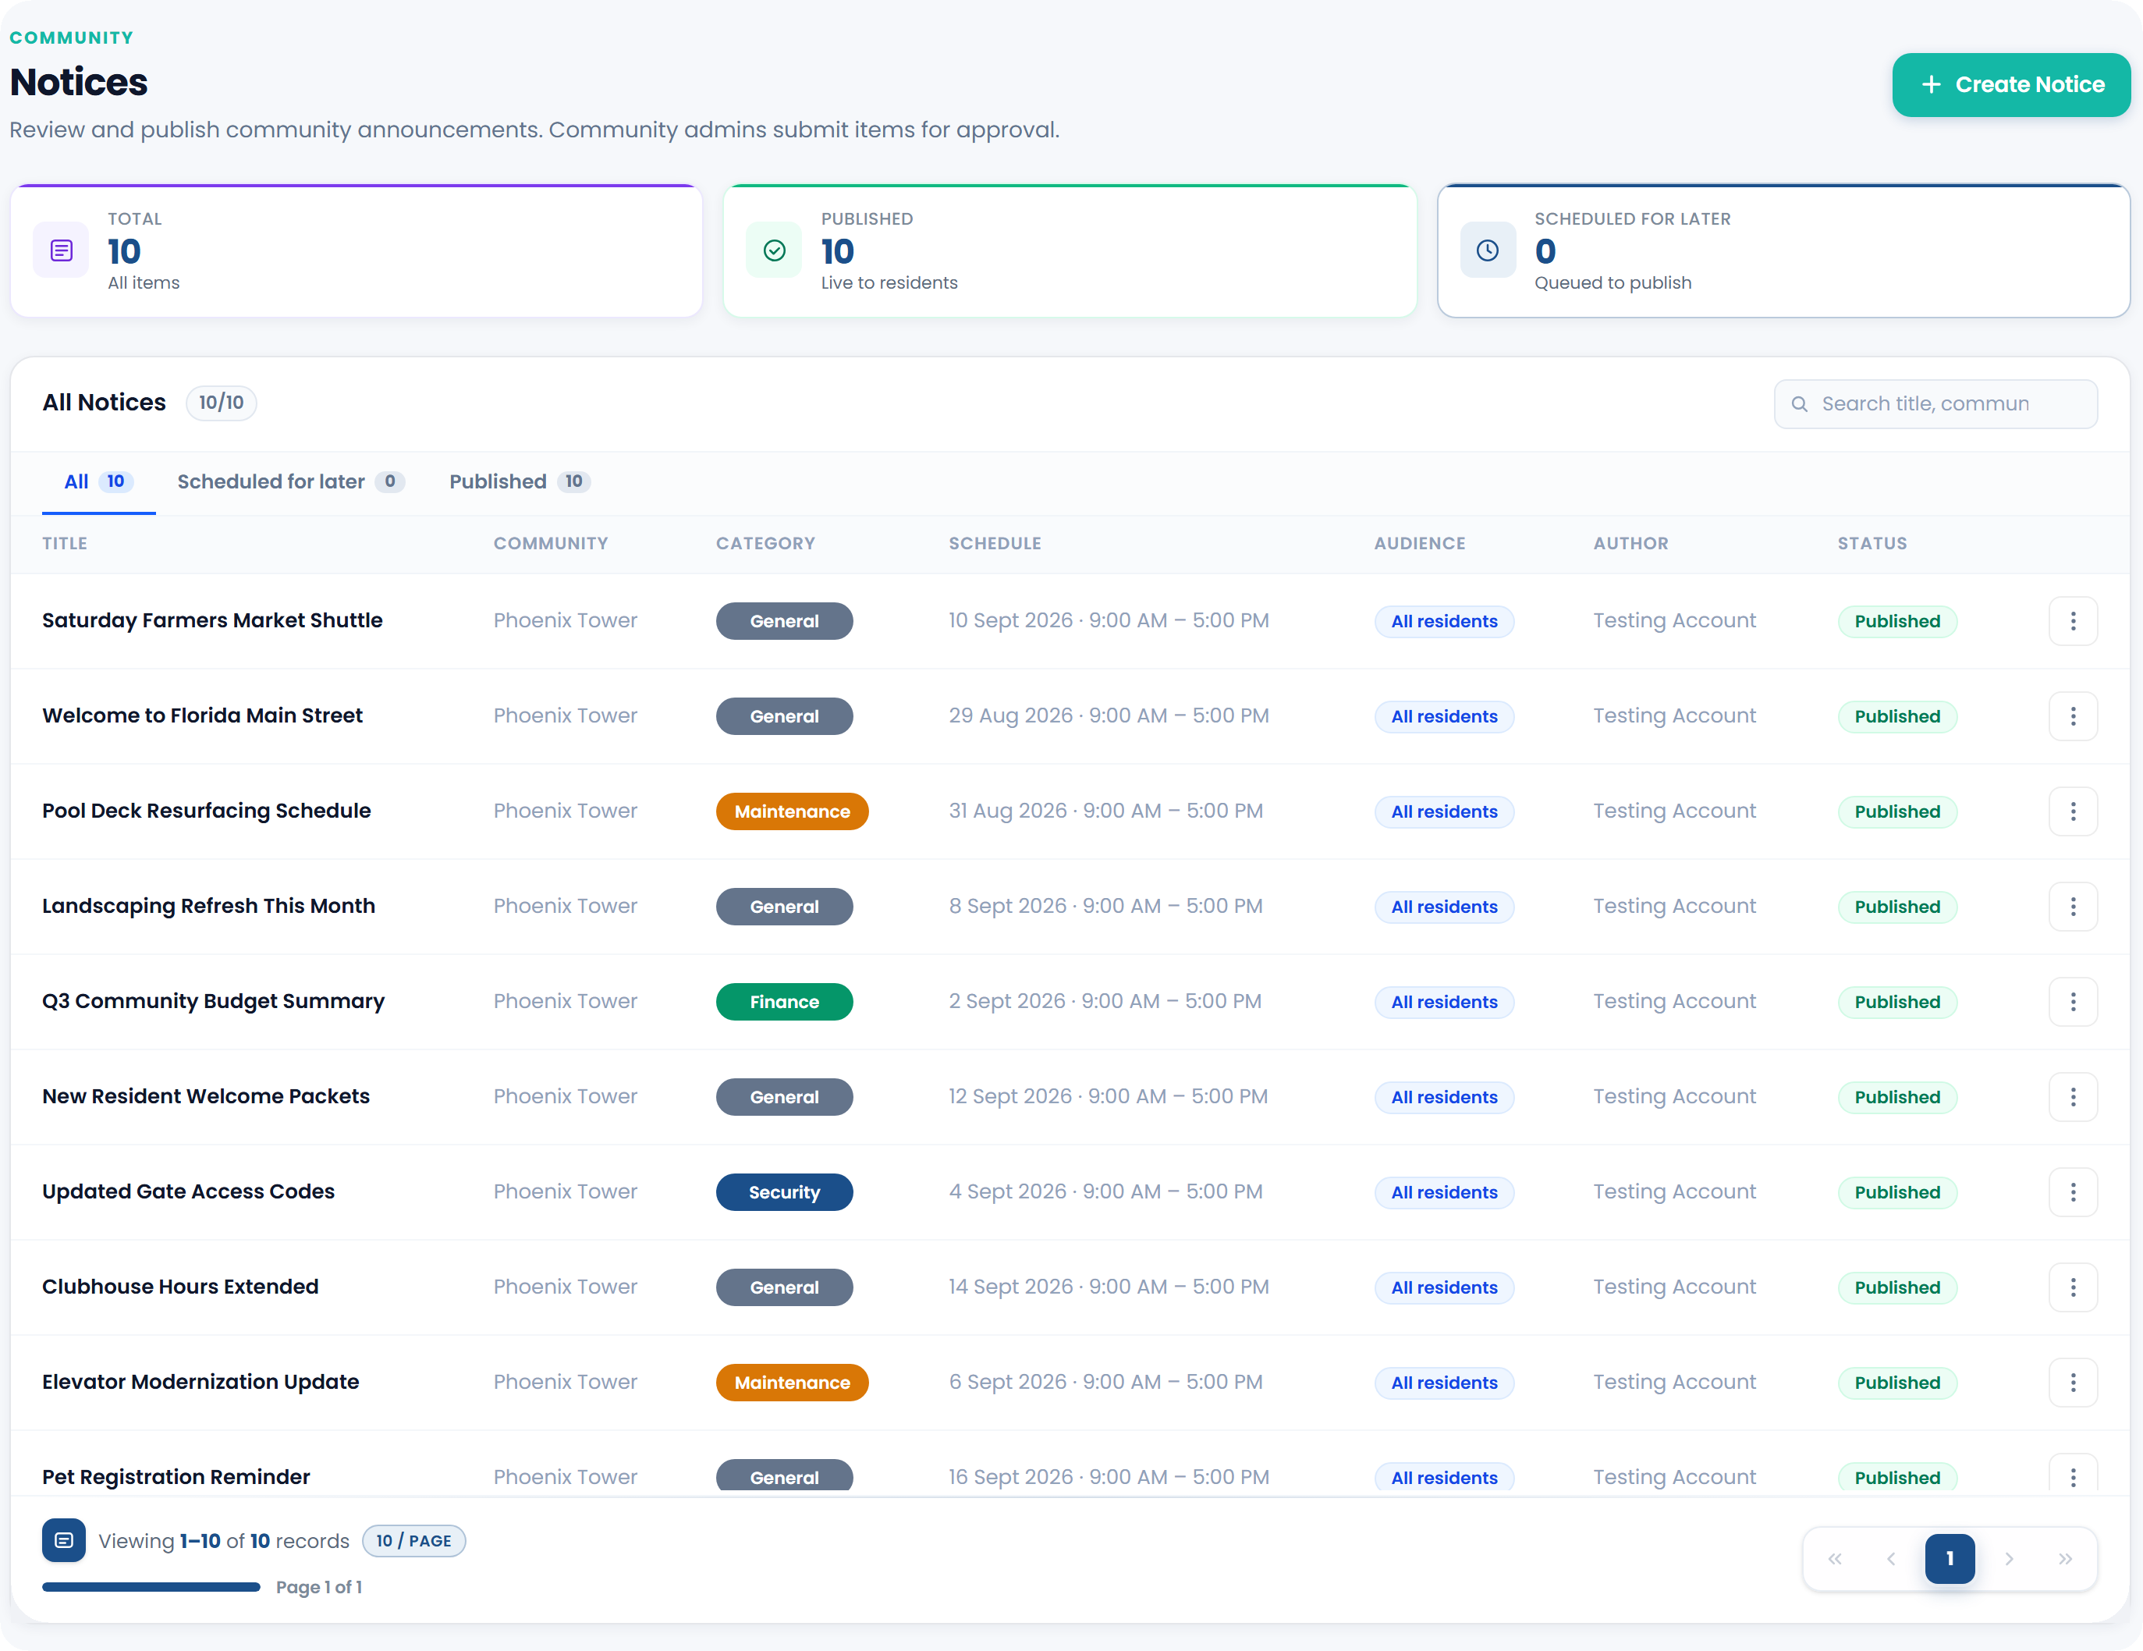Image resolution: width=2143 pixels, height=1651 pixels.
Task: Switch to the Published tab
Action: 519,482
